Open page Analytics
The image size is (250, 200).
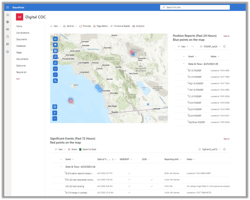click(x=138, y=26)
